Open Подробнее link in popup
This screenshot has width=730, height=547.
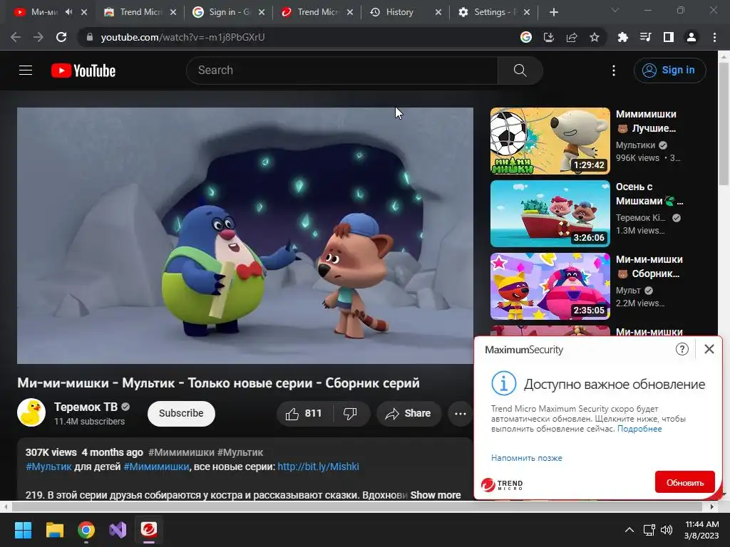[x=639, y=429]
